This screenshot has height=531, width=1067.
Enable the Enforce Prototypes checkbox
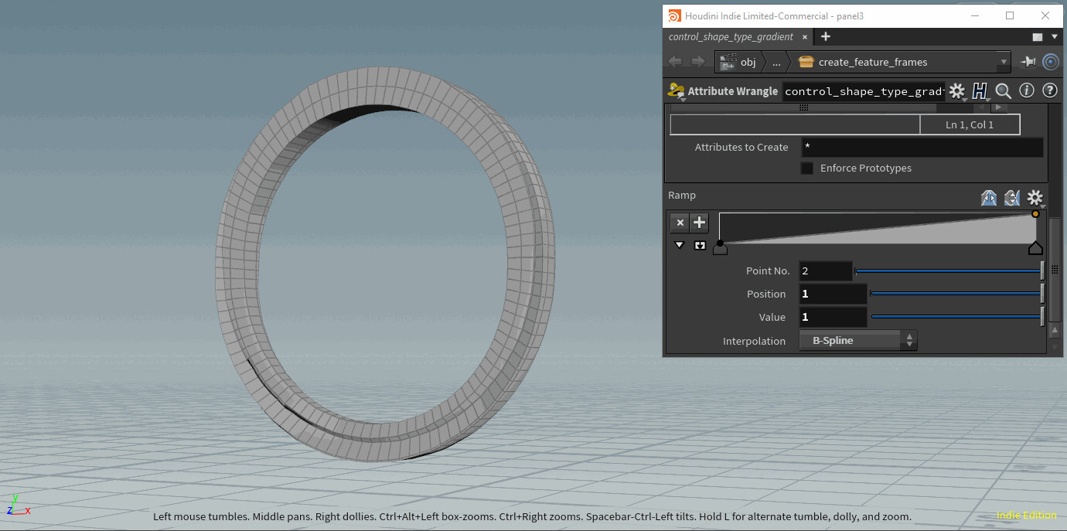pyautogui.click(x=806, y=168)
